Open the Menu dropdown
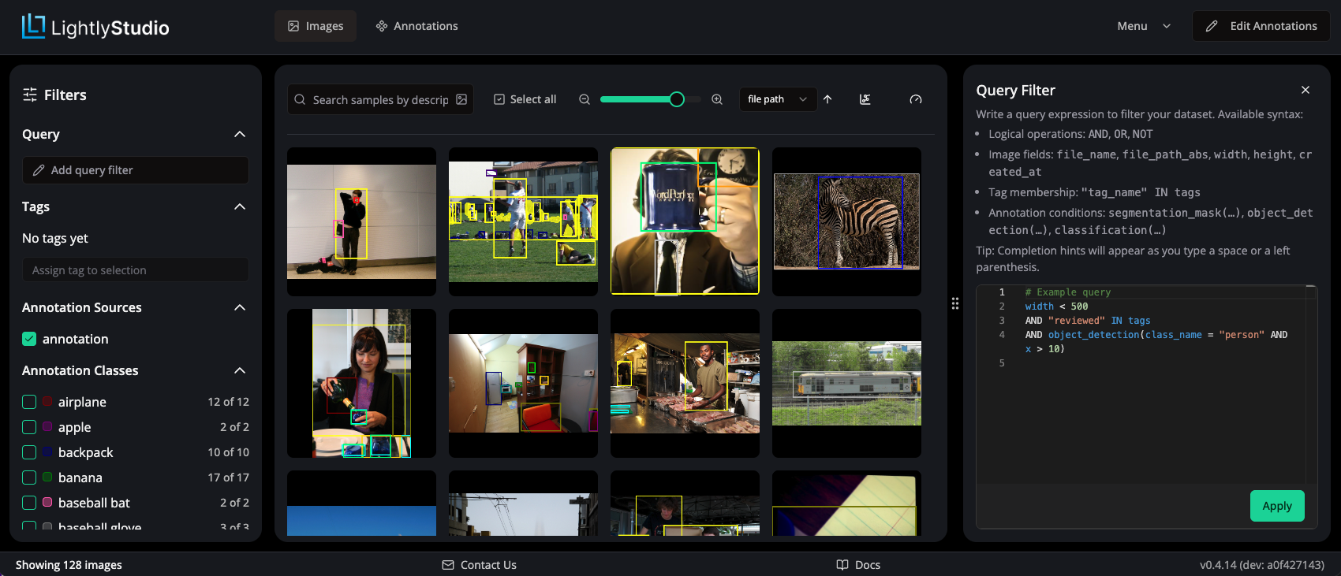 click(1144, 26)
